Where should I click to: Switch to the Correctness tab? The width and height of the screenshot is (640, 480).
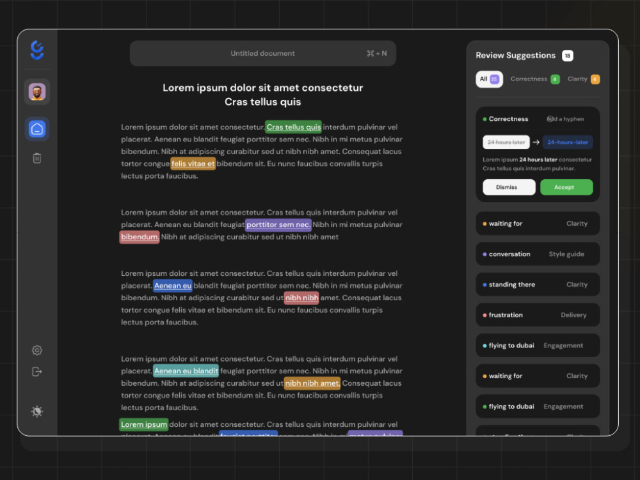coord(534,79)
